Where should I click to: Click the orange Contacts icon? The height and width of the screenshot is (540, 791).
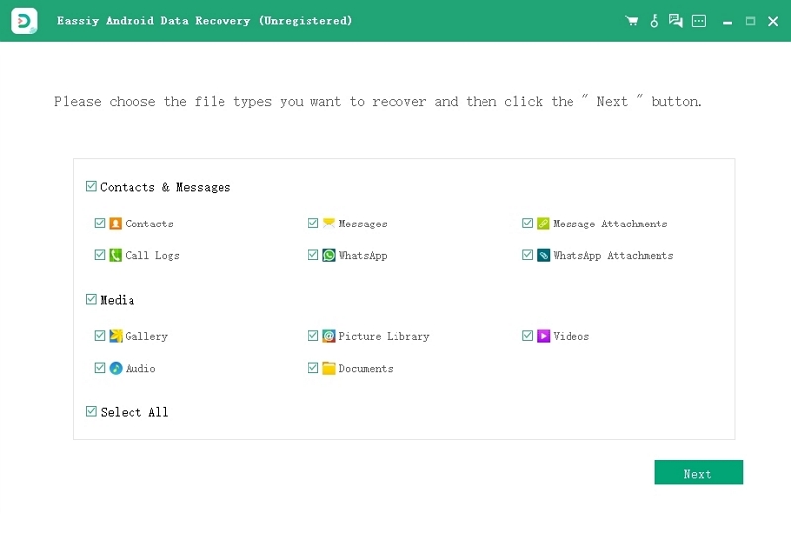click(x=116, y=224)
